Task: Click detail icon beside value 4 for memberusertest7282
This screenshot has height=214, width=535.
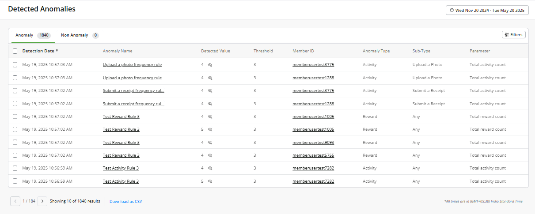Action: (210, 168)
